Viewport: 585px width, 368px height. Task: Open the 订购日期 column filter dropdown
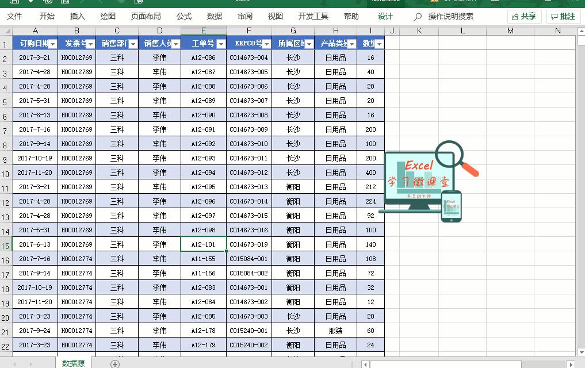coord(52,43)
